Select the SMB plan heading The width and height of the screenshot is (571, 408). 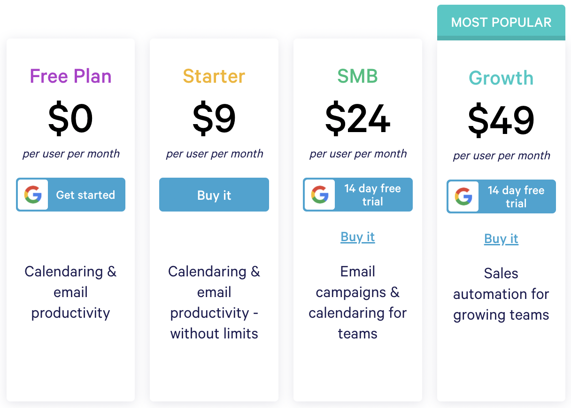[358, 76]
